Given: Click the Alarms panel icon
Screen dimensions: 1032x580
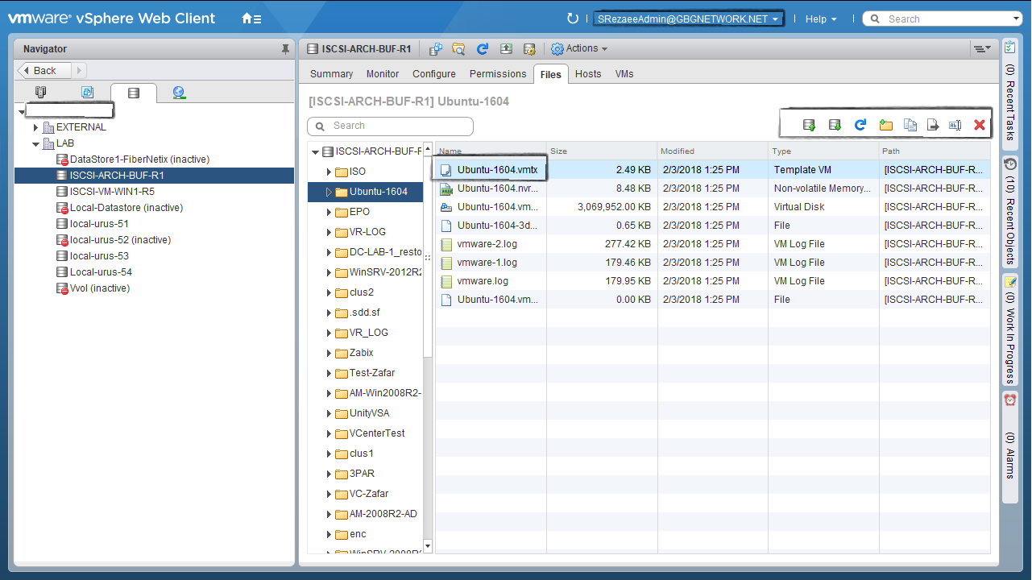Looking at the screenshot, I should pos(1010,400).
